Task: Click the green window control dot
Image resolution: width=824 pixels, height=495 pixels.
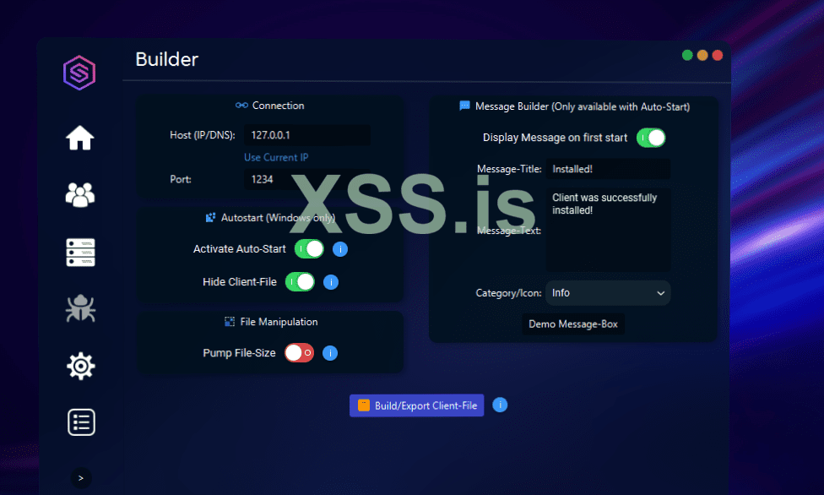Action: (687, 55)
